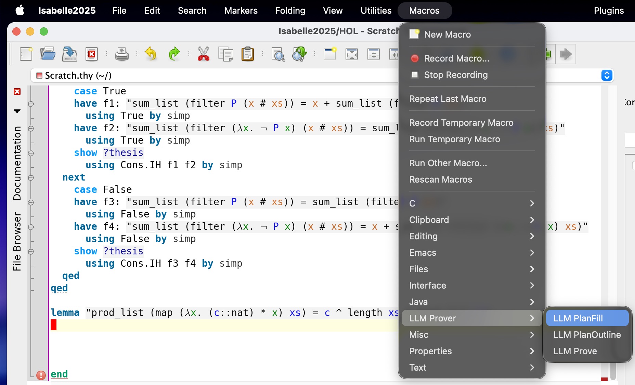Choose Record Macro... in the Macros menu
The height and width of the screenshot is (385, 635).
[x=456, y=58]
